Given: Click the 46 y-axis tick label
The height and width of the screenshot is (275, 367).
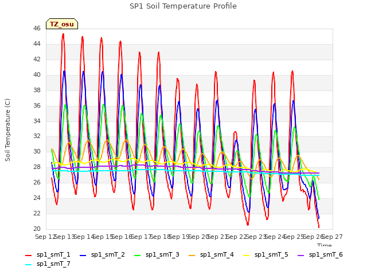Looking at the screenshot, I should click(x=37, y=28).
